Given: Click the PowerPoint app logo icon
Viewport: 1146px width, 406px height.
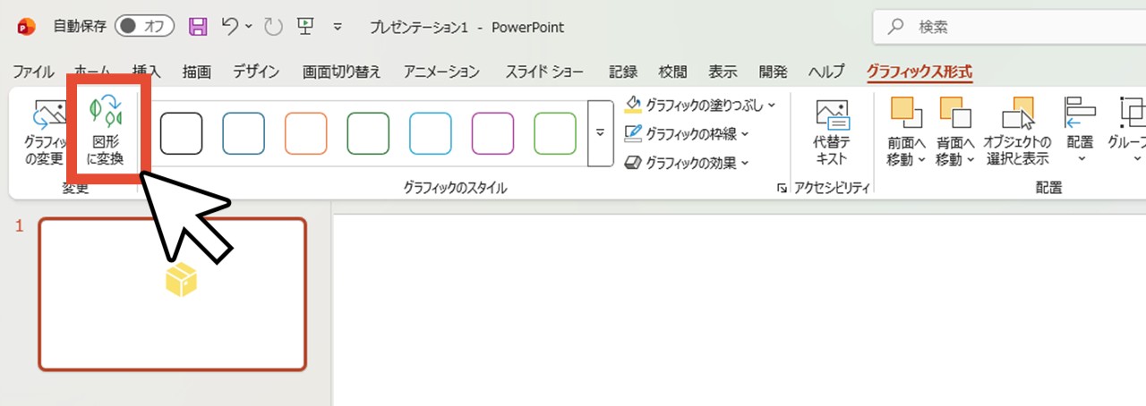Looking at the screenshot, I should point(26,27).
